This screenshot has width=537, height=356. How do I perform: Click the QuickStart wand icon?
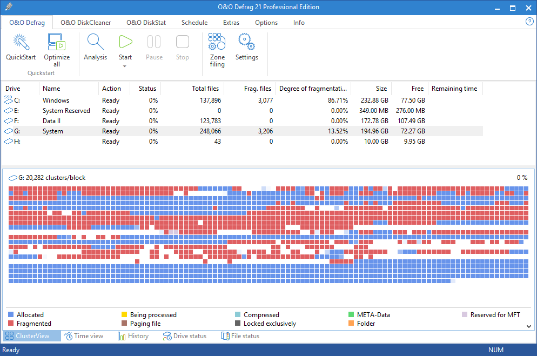(21, 43)
